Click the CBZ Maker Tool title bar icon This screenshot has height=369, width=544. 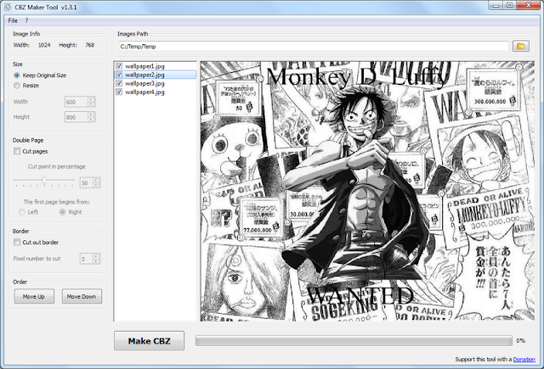pos(8,7)
